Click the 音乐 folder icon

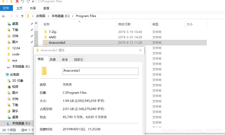(9, 111)
